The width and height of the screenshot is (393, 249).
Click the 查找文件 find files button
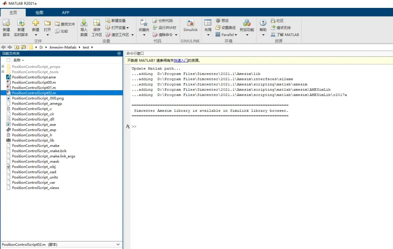point(65,24)
